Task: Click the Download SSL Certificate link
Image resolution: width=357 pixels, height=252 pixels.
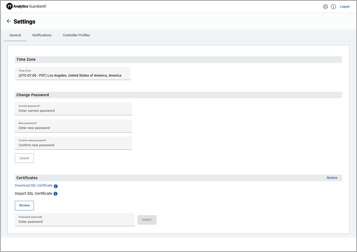Action: (x=34, y=185)
